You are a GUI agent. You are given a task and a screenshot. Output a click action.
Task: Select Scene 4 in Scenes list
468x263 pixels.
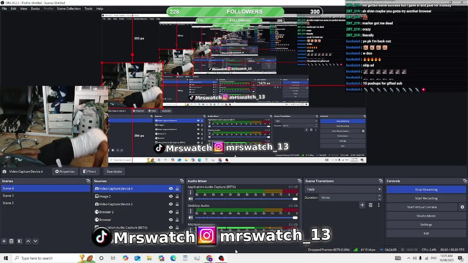(45, 188)
